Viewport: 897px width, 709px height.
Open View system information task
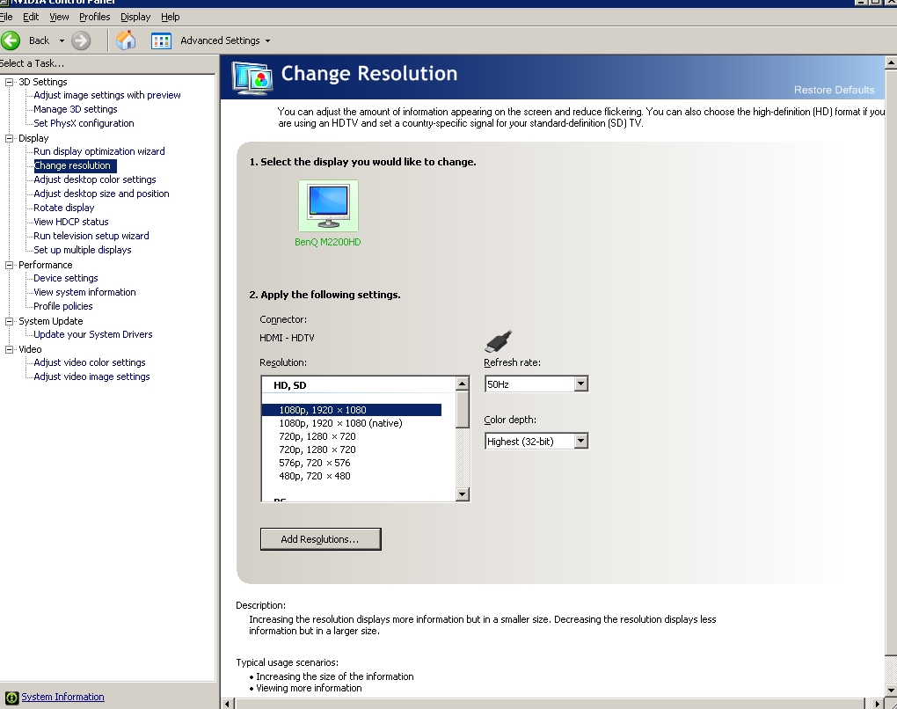[x=84, y=292]
